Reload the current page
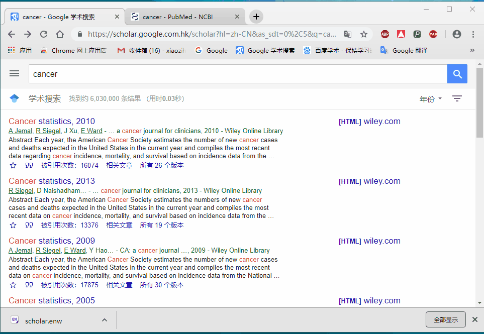484x334 pixels. (44, 34)
